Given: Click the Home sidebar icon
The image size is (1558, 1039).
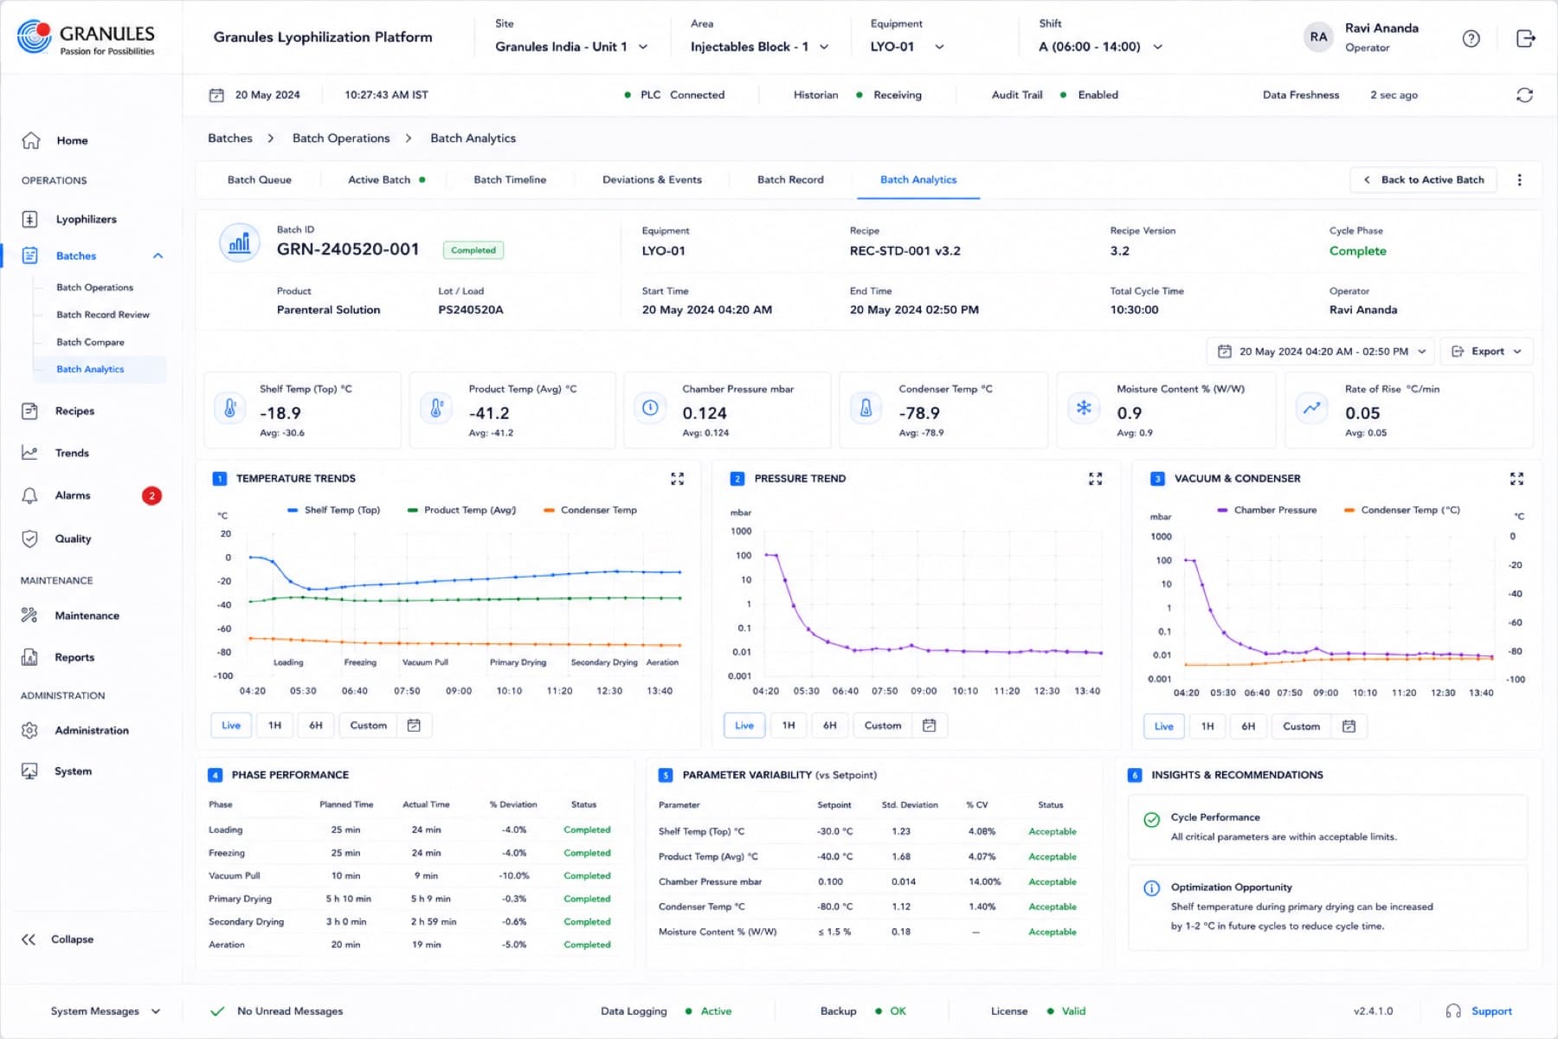Looking at the screenshot, I should coord(31,140).
